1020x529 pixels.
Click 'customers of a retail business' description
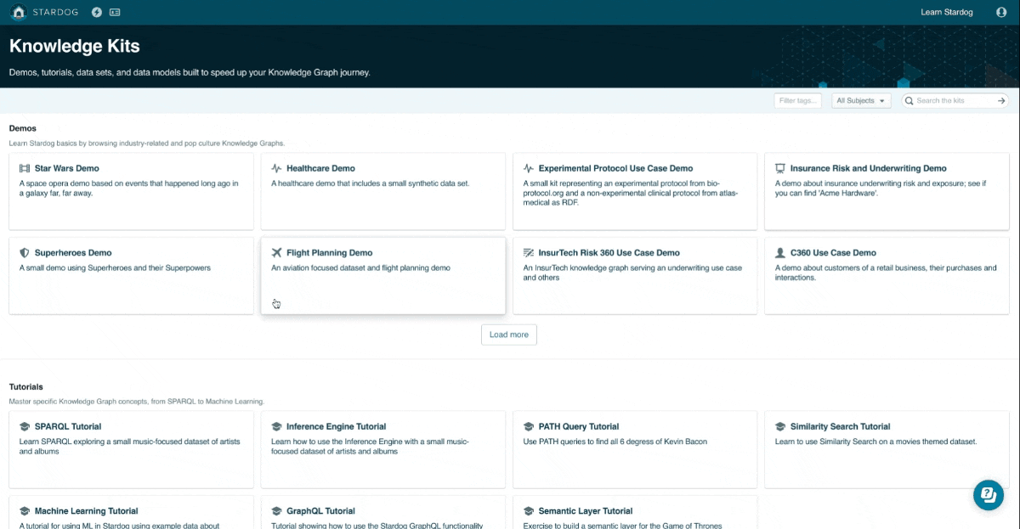click(x=886, y=273)
